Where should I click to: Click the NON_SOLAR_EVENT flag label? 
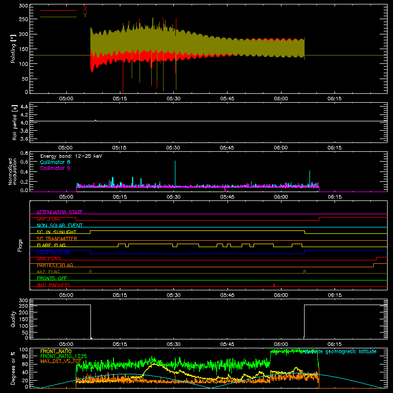pyautogui.click(x=59, y=225)
